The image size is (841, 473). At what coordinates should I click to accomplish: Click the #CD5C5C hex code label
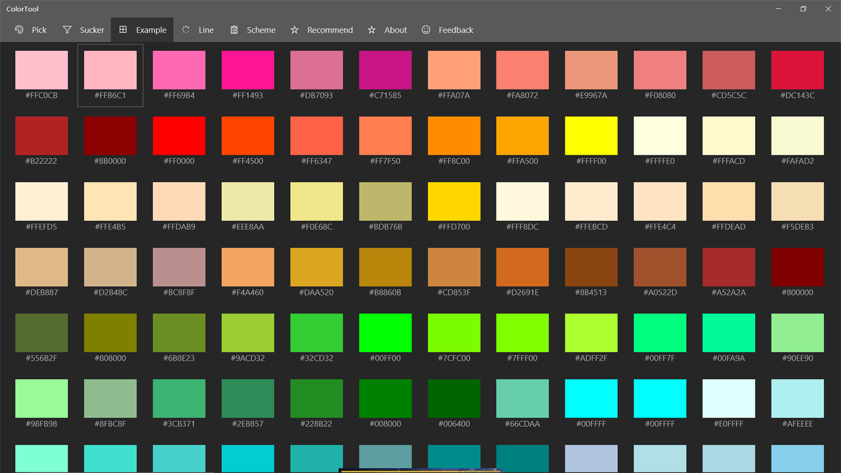coord(729,95)
